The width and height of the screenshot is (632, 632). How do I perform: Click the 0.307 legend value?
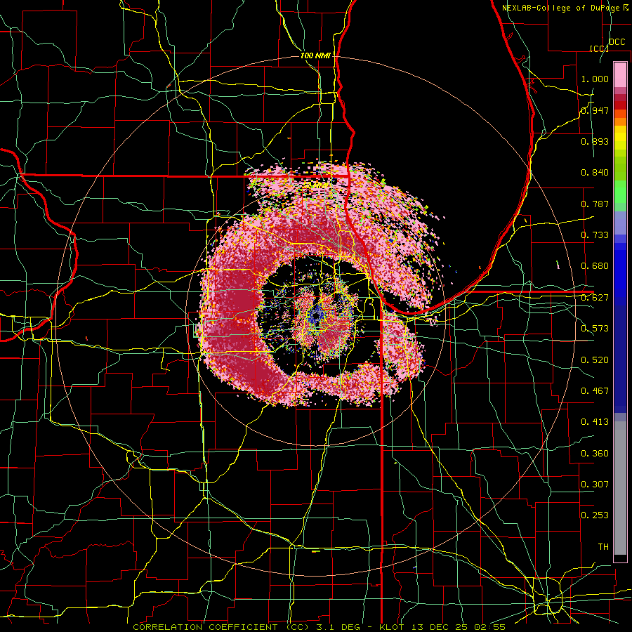(x=595, y=485)
